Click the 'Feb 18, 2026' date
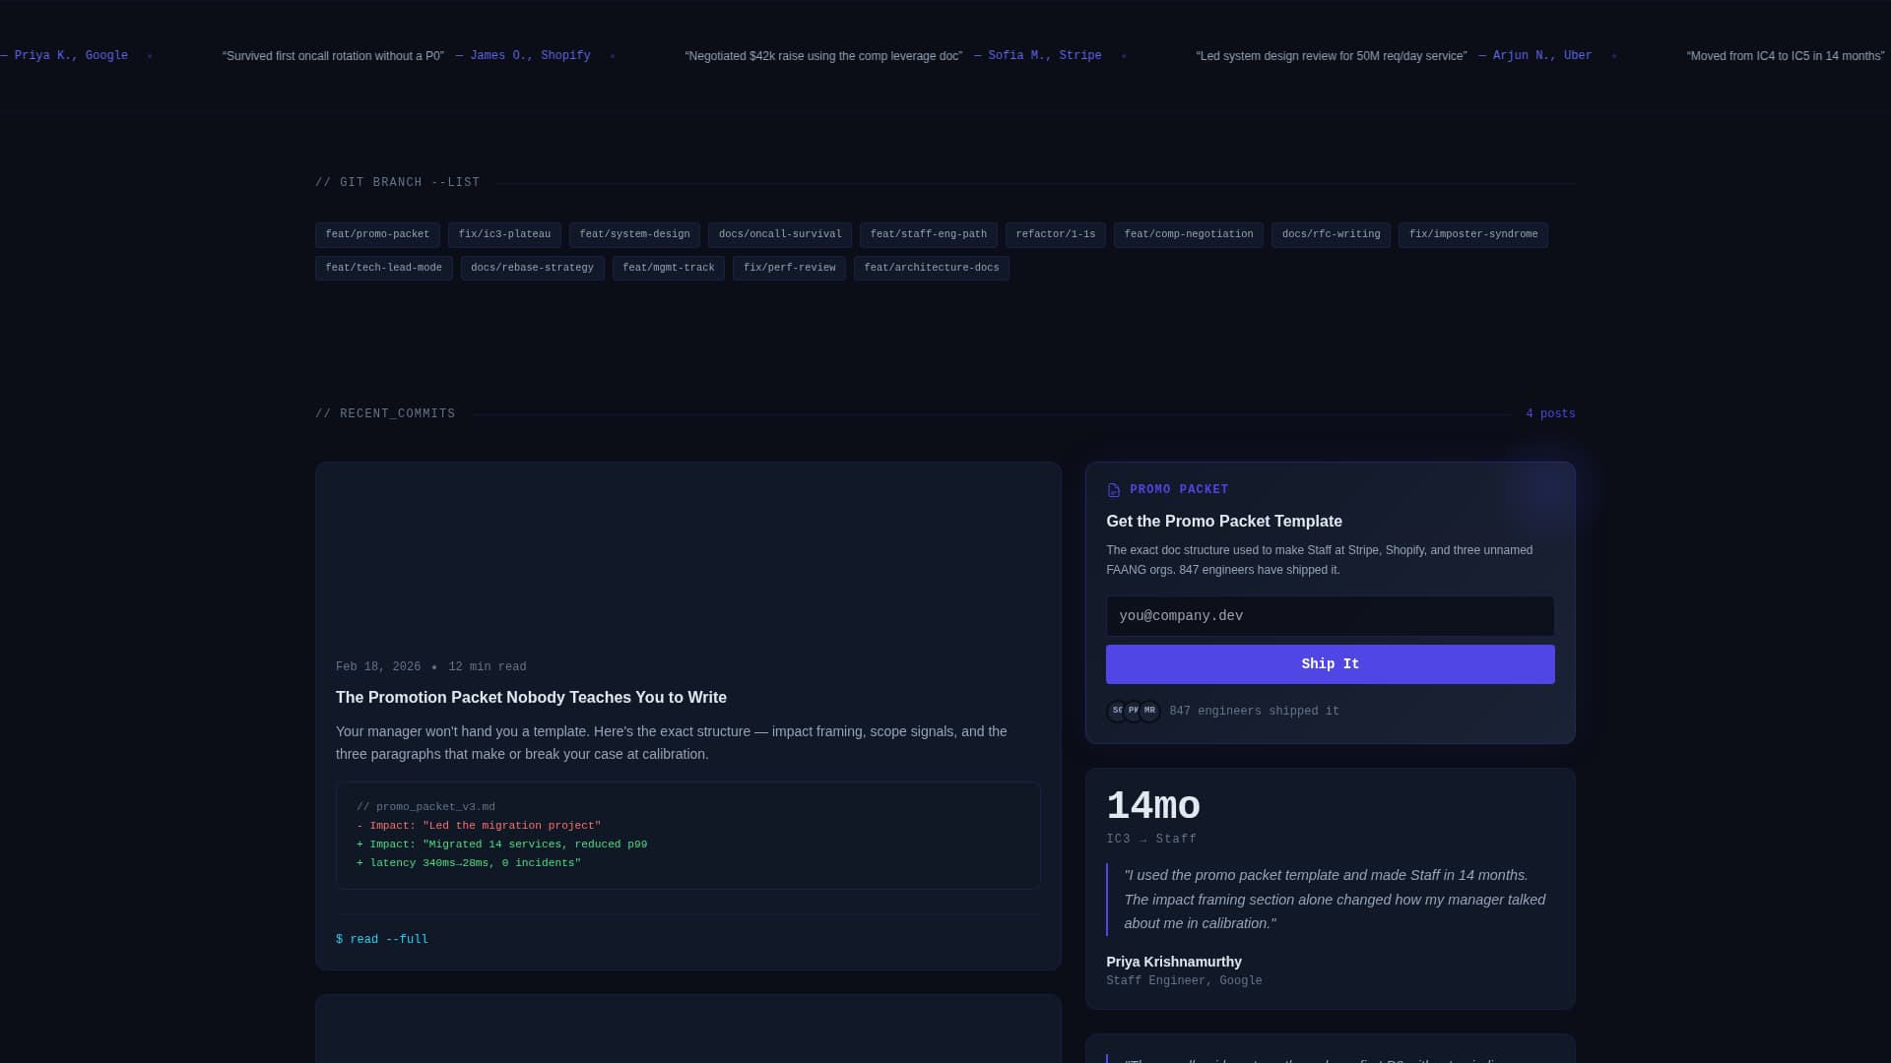Viewport: 1891px width, 1063px height. pos(378,667)
